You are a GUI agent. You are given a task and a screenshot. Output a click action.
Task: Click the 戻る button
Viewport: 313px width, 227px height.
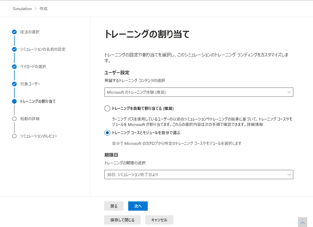[114, 206]
